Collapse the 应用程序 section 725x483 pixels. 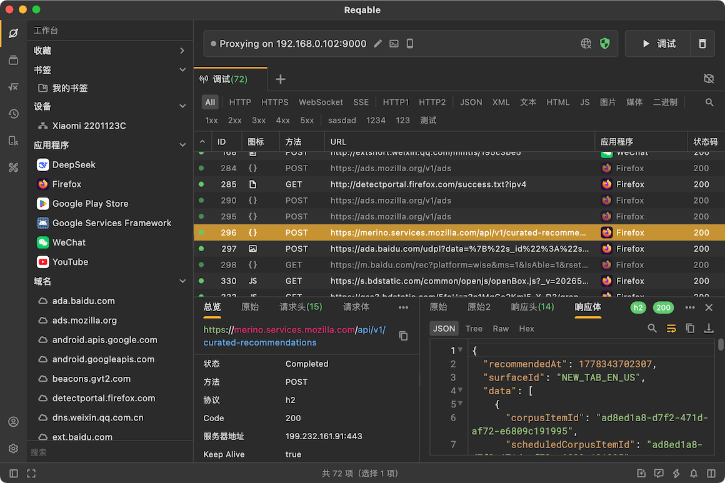tap(182, 145)
